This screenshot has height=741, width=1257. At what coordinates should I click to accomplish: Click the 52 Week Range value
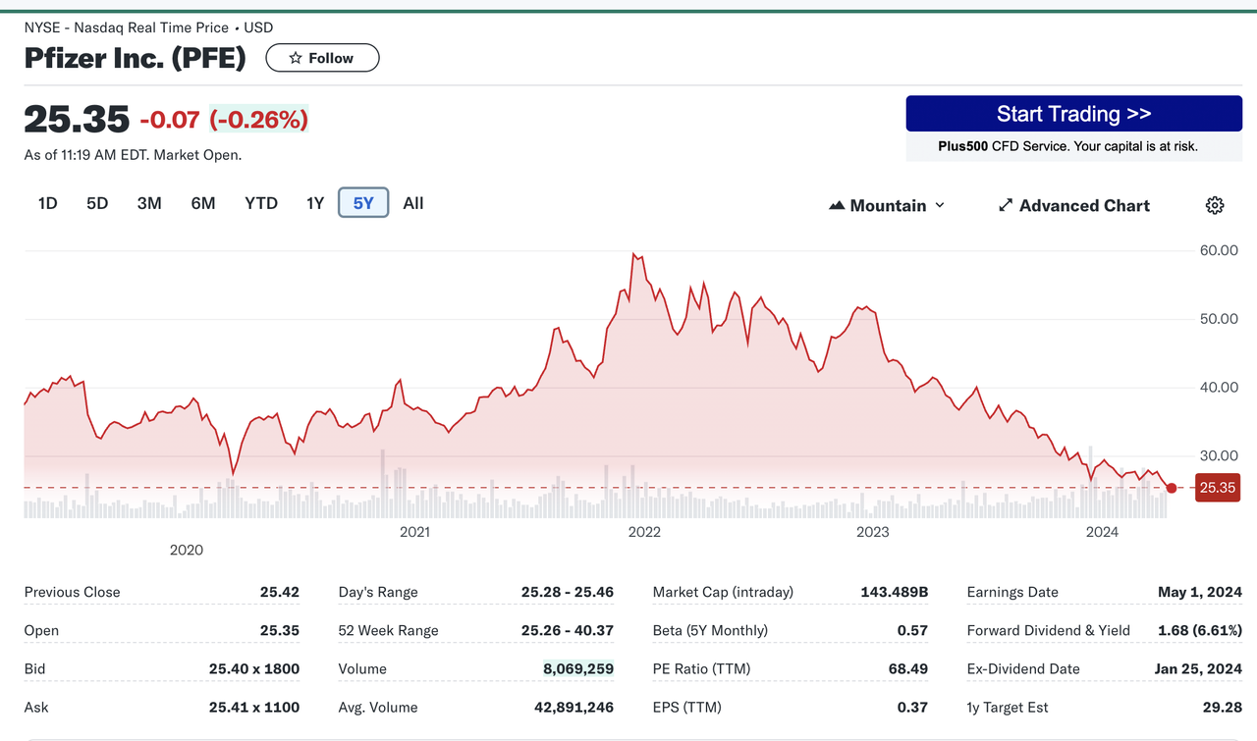click(568, 630)
